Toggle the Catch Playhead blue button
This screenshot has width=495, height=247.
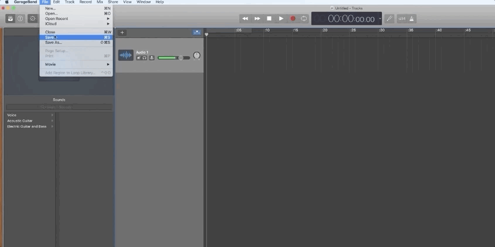[196, 32]
